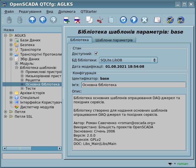The image size is (196, 168).
Task: Switch to the Шаблони параметрів tab
Action: click(114, 40)
